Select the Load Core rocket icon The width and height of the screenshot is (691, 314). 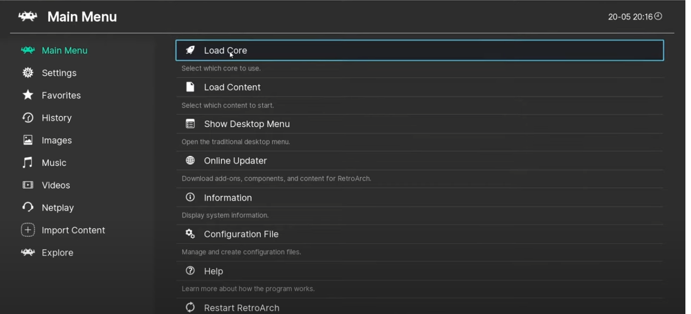tap(190, 50)
